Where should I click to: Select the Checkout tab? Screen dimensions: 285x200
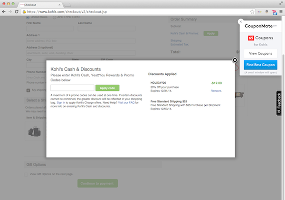click(40, 5)
